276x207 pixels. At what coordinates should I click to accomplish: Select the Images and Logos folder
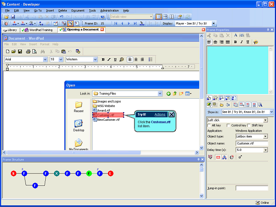tap(107, 101)
